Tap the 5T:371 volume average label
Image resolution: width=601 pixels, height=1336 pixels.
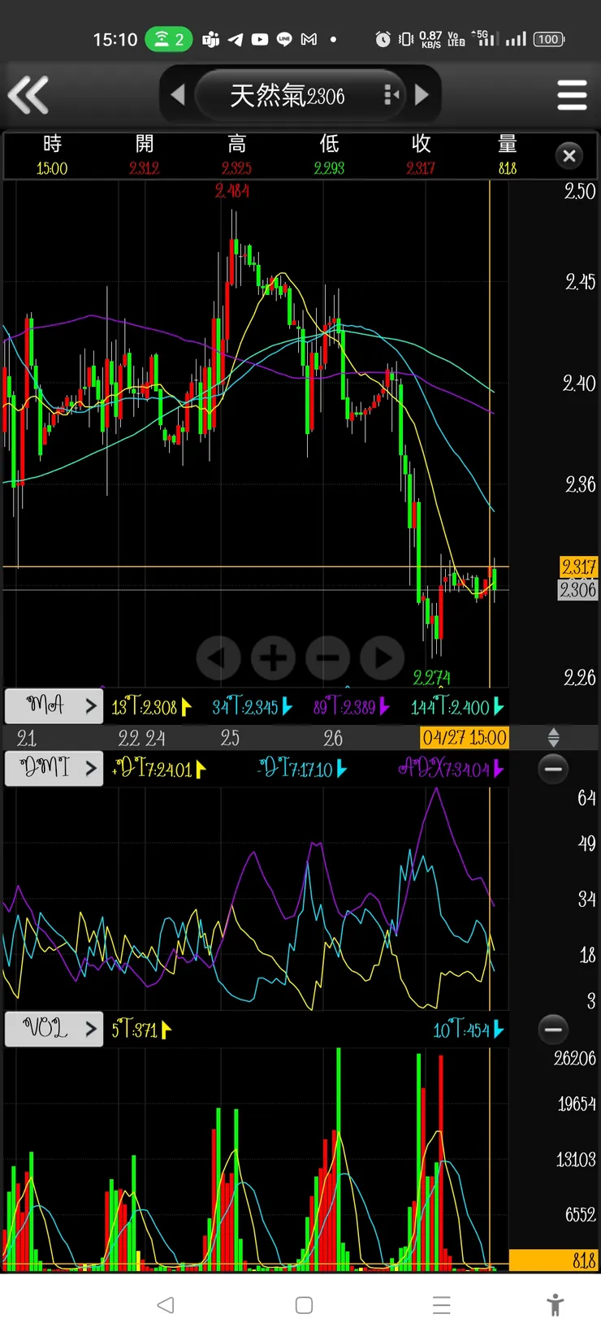(x=141, y=1030)
